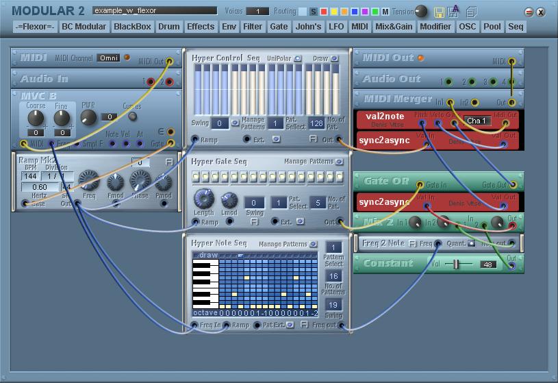Click the Tension knob in the top bar
The image size is (558, 383).
pos(422,12)
